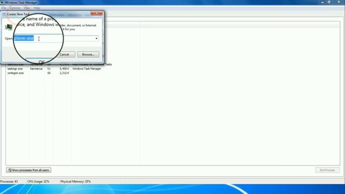The width and height of the screenshot is (345, 194).
Task: Click Physical Memory: 35% in the status bar
Action: click(x=75, y=182)
